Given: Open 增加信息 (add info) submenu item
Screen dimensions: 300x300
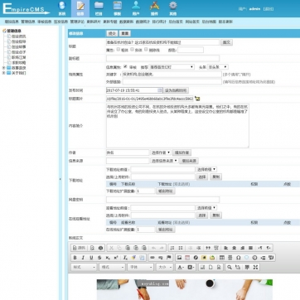Looking at the screenshot, I should pyautogui.click(x=12, y=22).
